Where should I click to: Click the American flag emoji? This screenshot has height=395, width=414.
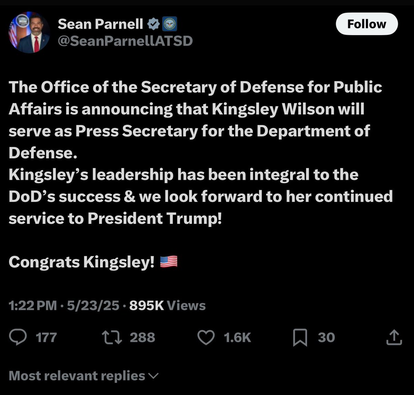[x=169, y=262]
